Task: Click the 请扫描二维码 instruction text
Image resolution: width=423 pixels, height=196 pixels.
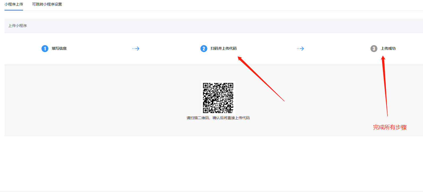Action: pos(218,118)
